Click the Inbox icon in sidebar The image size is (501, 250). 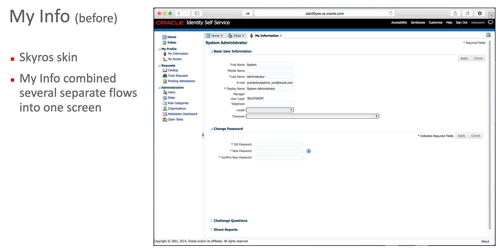pos(164,42)
